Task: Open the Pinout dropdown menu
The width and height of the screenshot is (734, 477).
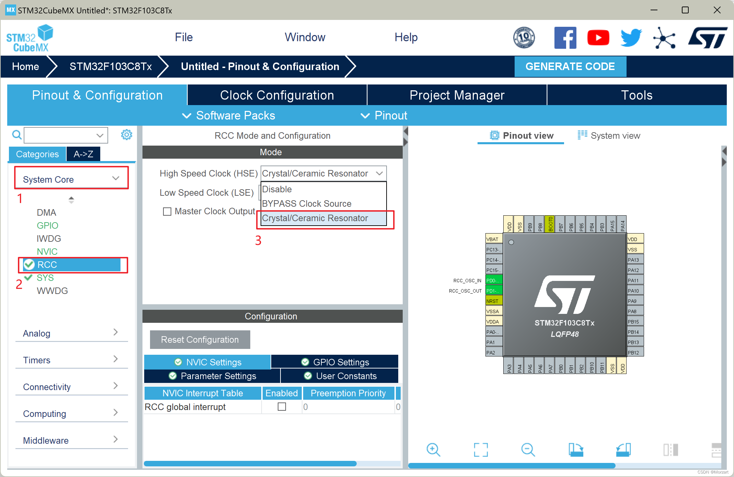Action: [x=384, y=116]
